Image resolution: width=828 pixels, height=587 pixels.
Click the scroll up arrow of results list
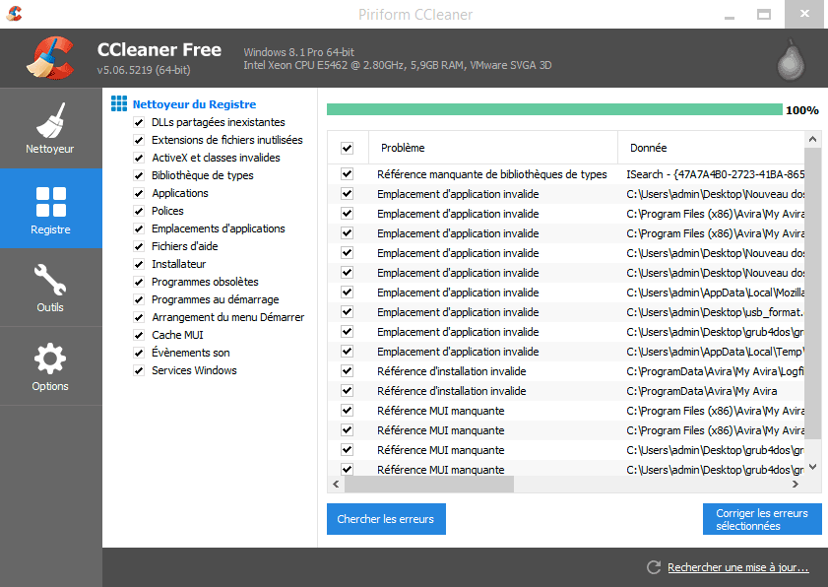click(x=812, y=140)
